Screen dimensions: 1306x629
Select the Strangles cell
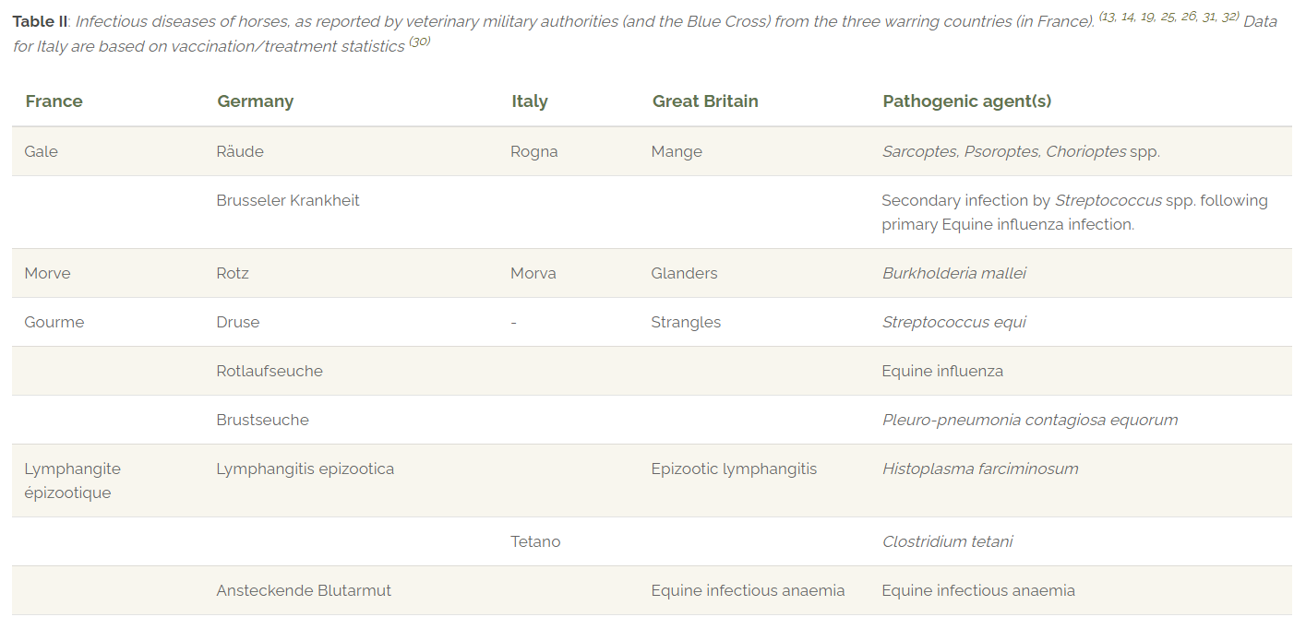686,322
